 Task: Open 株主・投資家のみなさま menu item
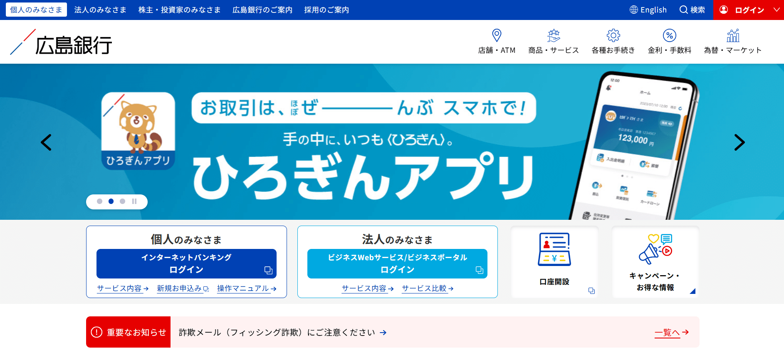(x=179, y=10)
